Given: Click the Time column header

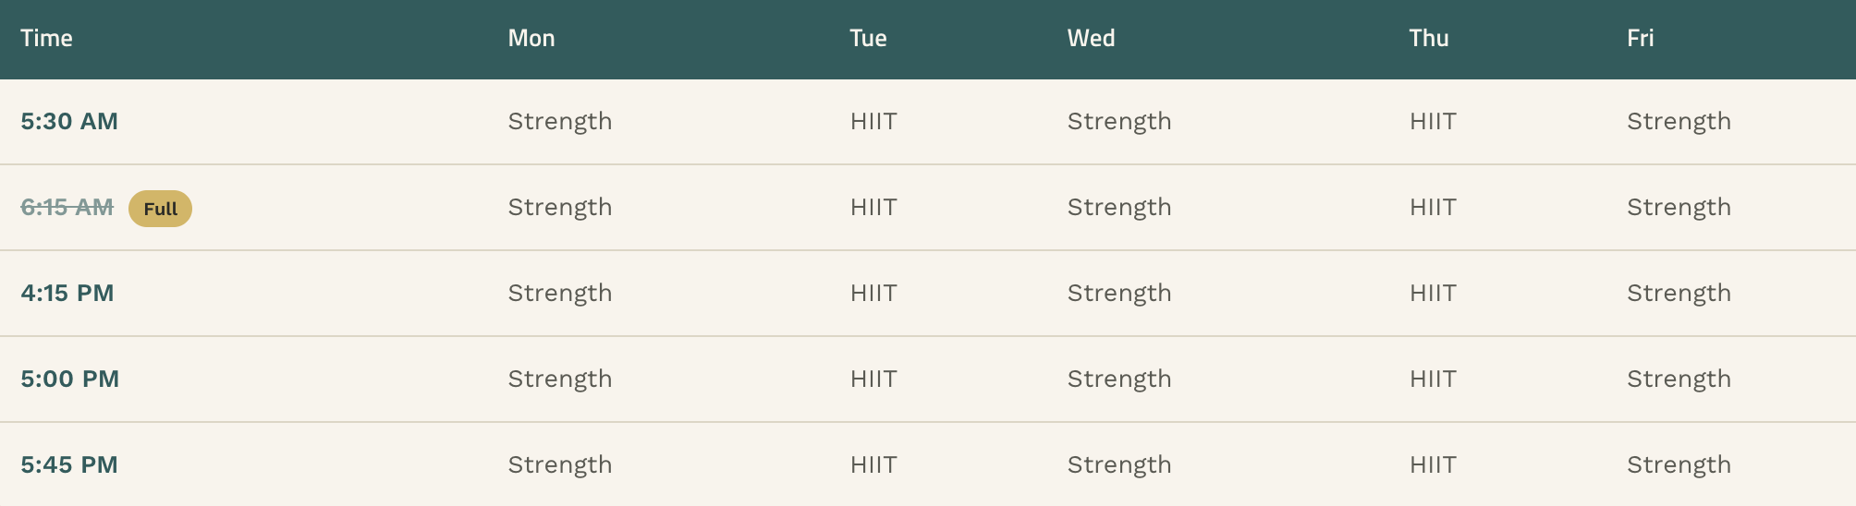Looking at the screenshot, I should 46,39.
